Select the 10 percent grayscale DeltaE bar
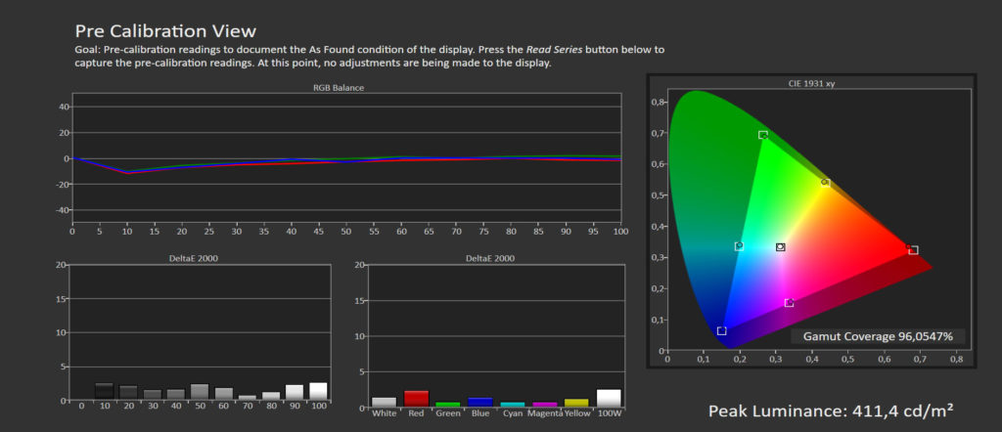Viewport: 1002px width, 432px height. coord(104,391)
